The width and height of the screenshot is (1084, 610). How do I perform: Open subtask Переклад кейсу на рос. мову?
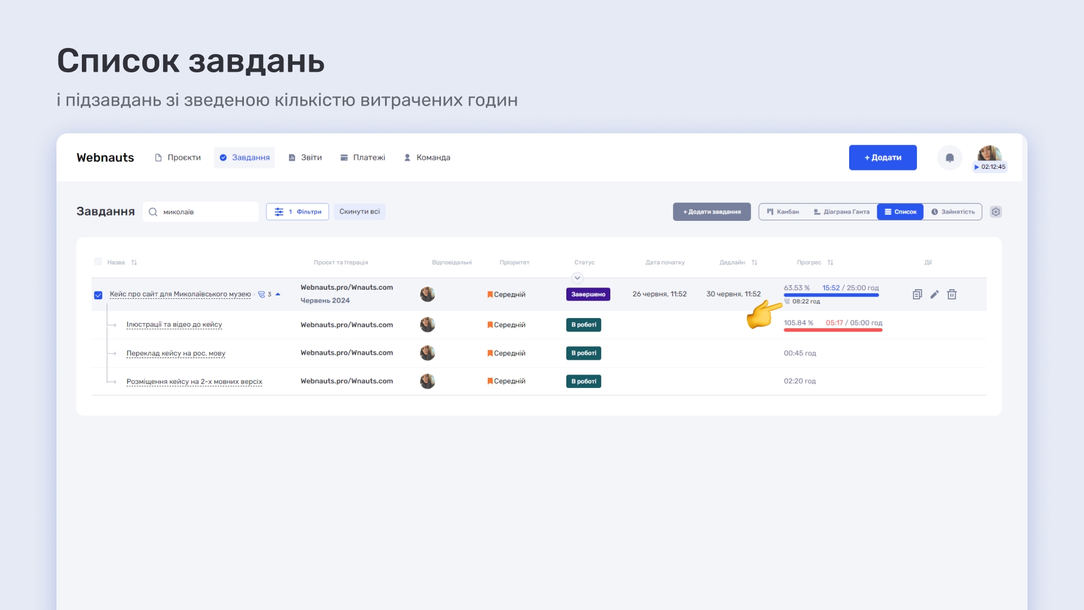[176, 352]
